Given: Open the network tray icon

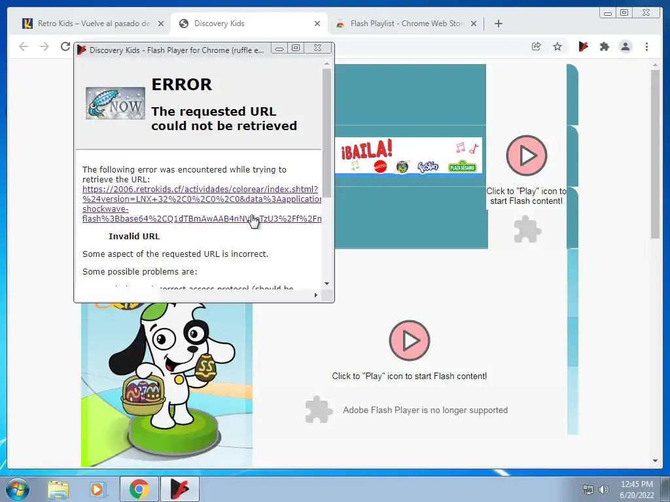Looking at the screenshot, I should [588, 490].
